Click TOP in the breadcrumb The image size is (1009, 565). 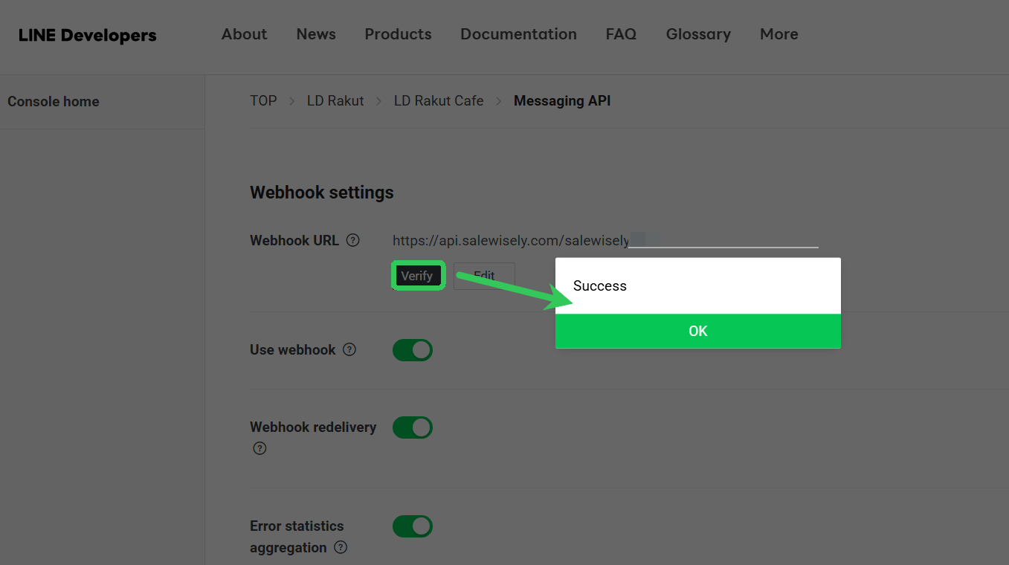coord(263,100)
